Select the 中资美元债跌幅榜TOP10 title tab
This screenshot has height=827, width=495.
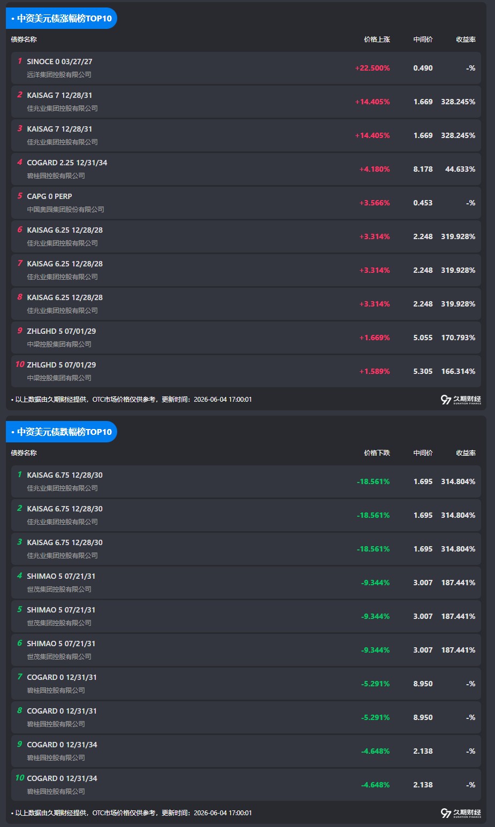coord(62,432)
